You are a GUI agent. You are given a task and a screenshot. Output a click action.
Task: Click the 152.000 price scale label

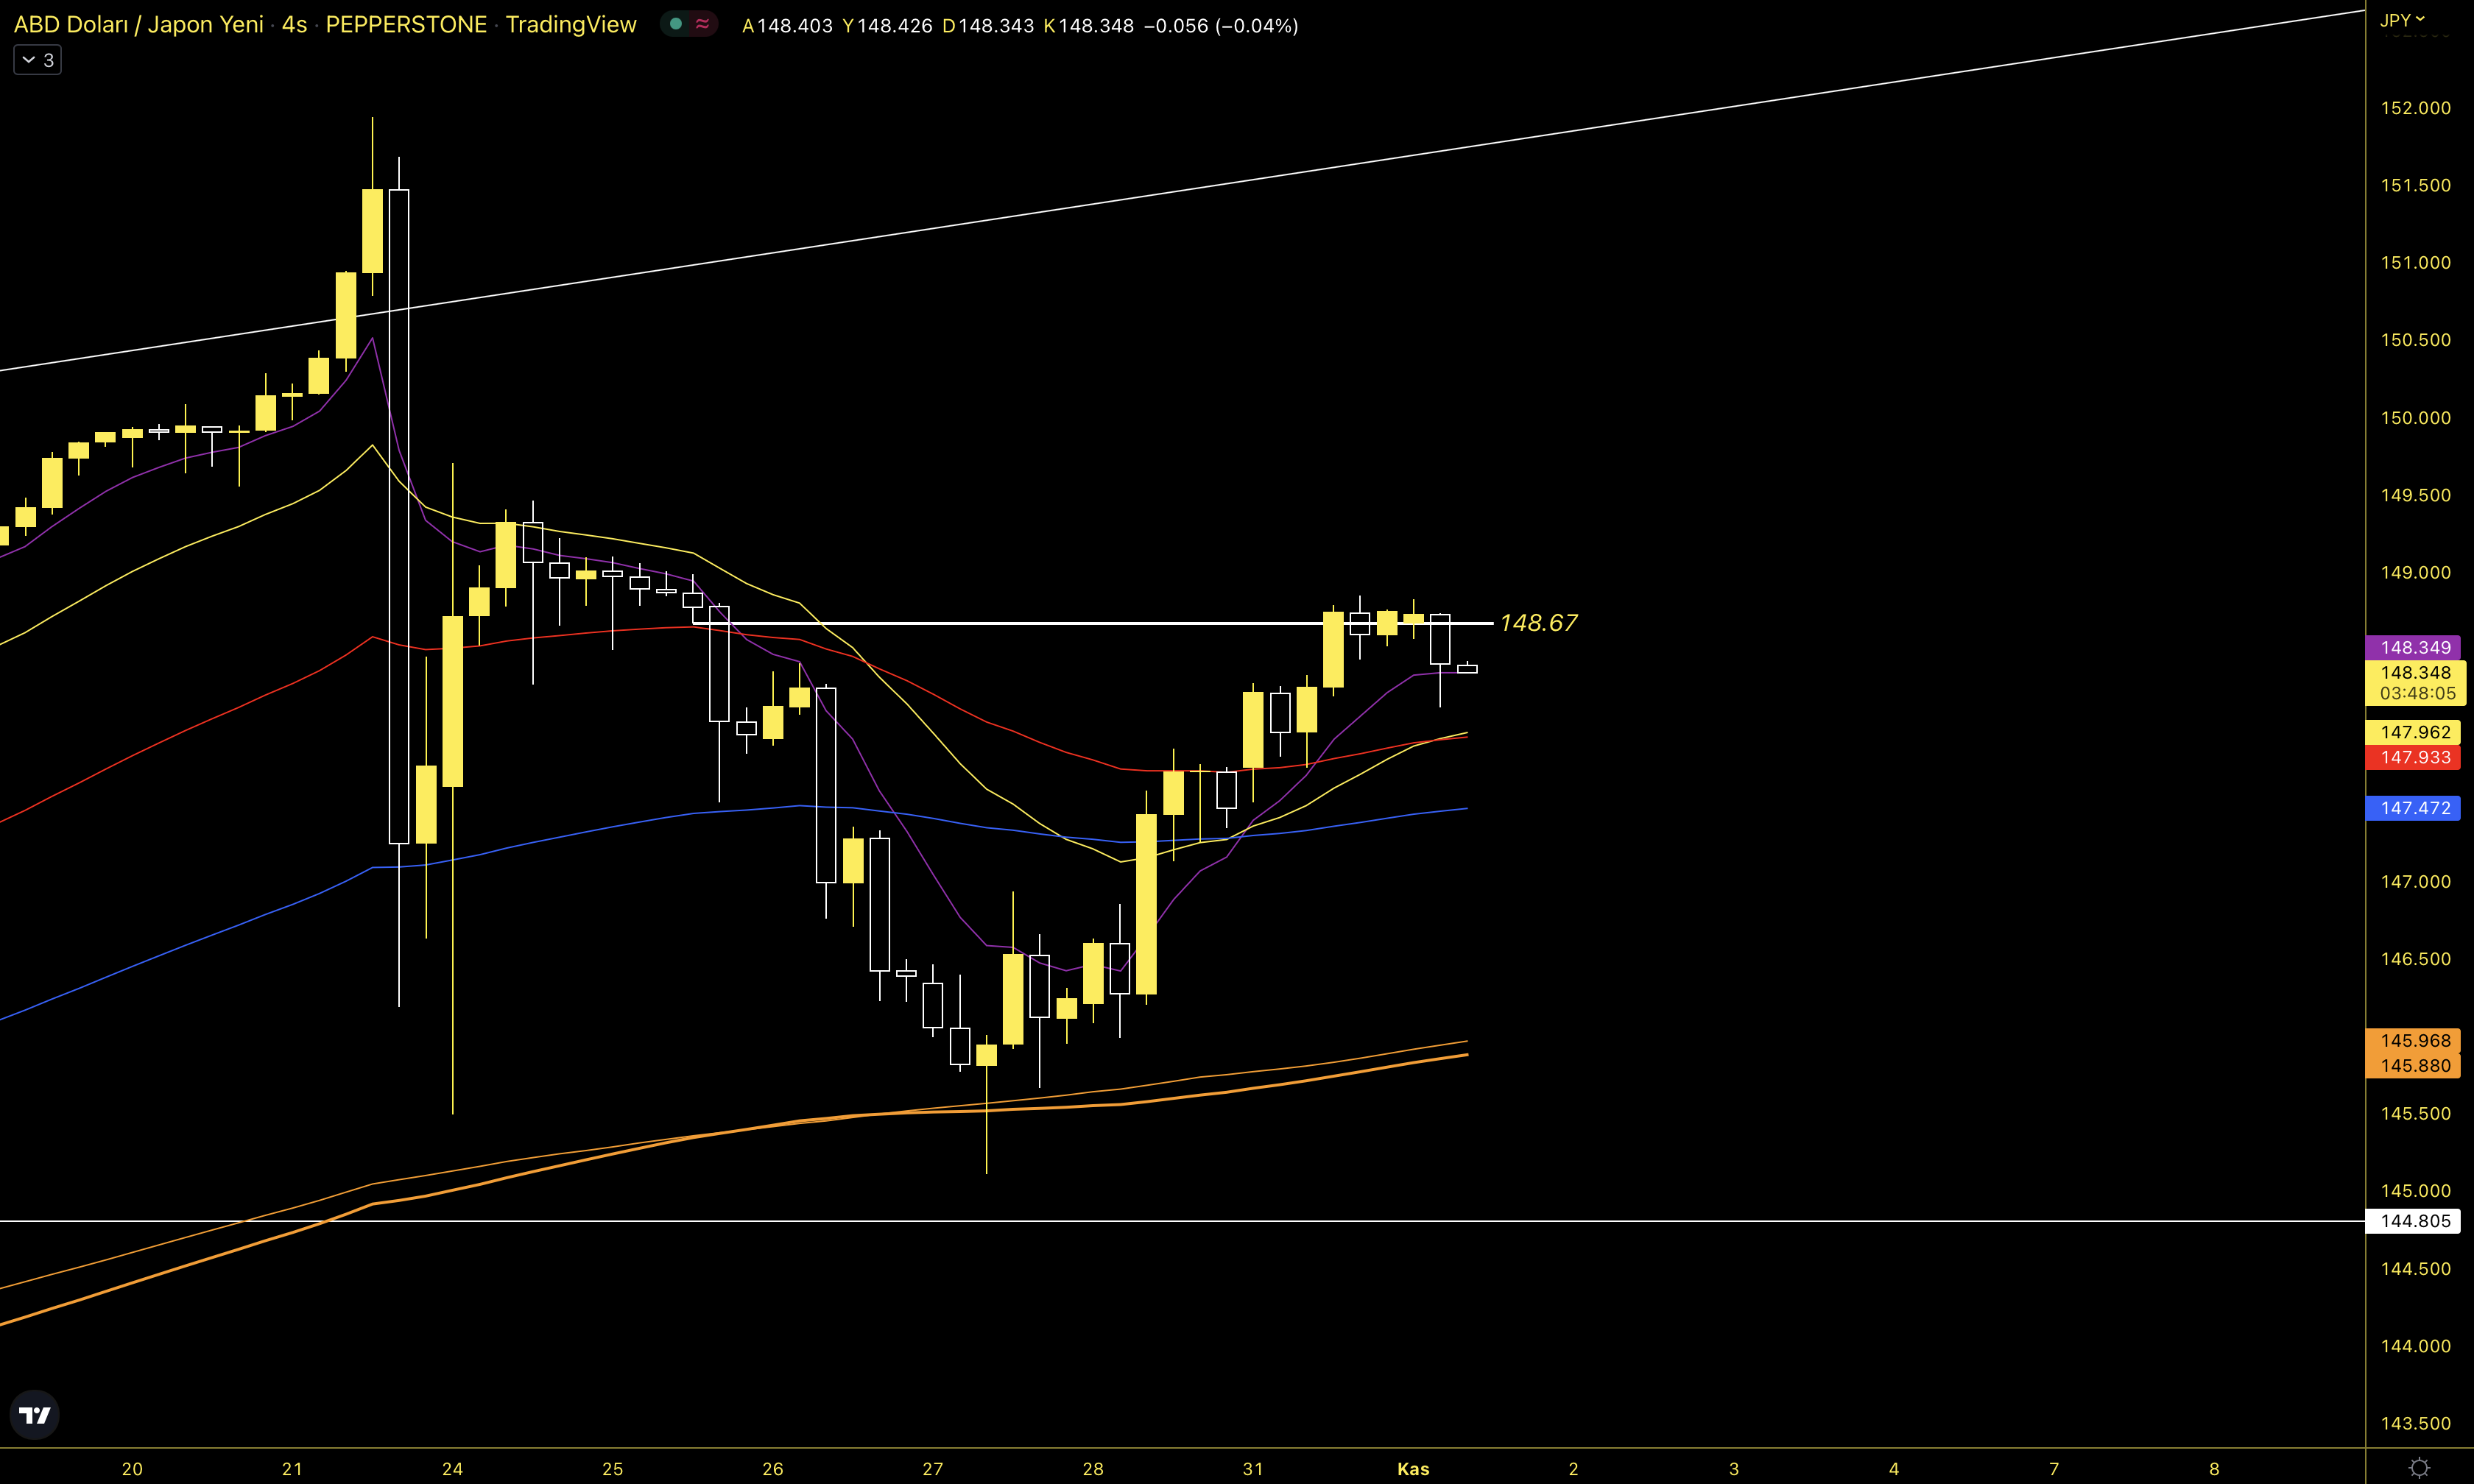click(2415, 108)
